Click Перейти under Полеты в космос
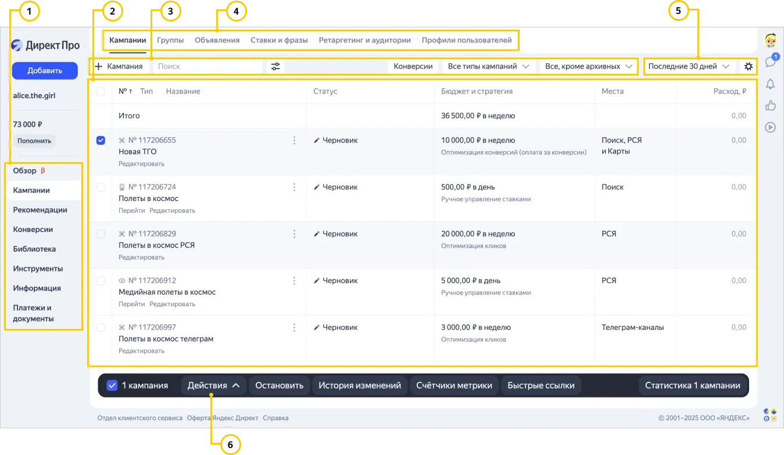 (x=132, y=210)
